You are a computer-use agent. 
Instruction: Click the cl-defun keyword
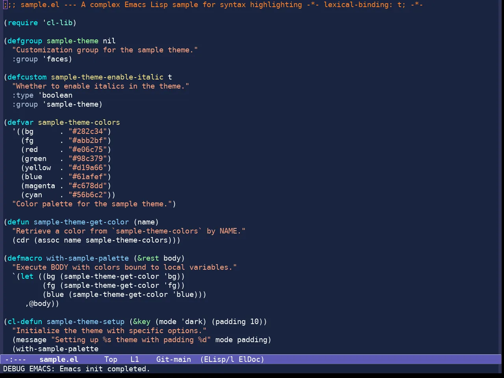pos(25,322)
